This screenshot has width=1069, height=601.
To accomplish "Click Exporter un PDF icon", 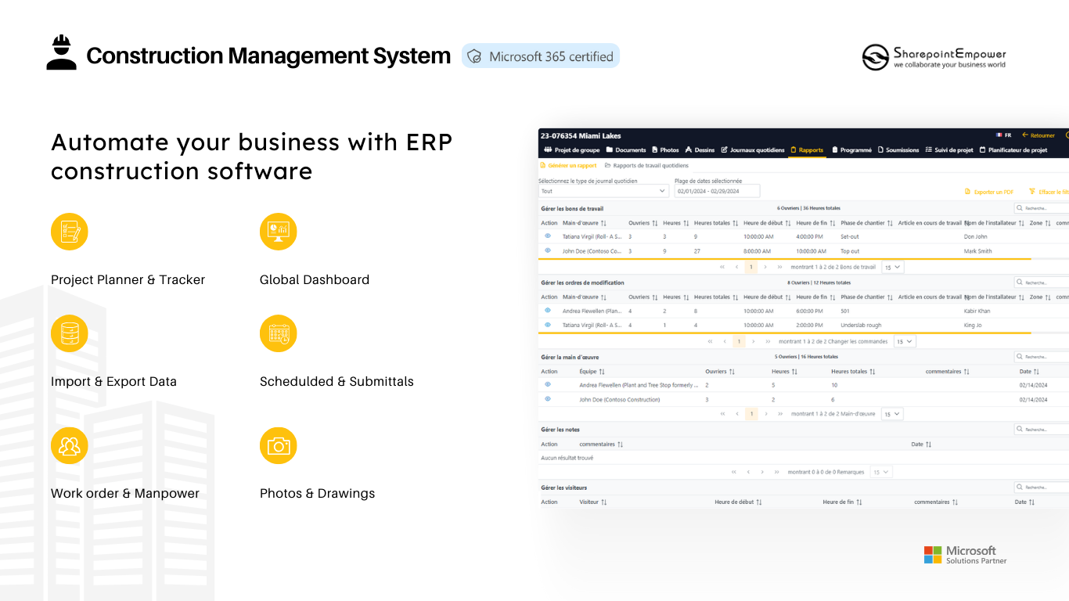I will click(967, 191).
